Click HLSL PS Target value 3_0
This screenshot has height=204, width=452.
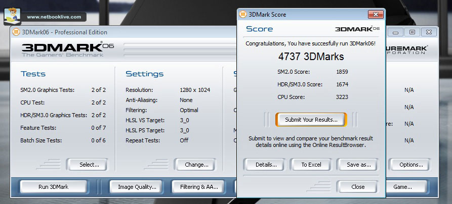click(x=184, y=130)
